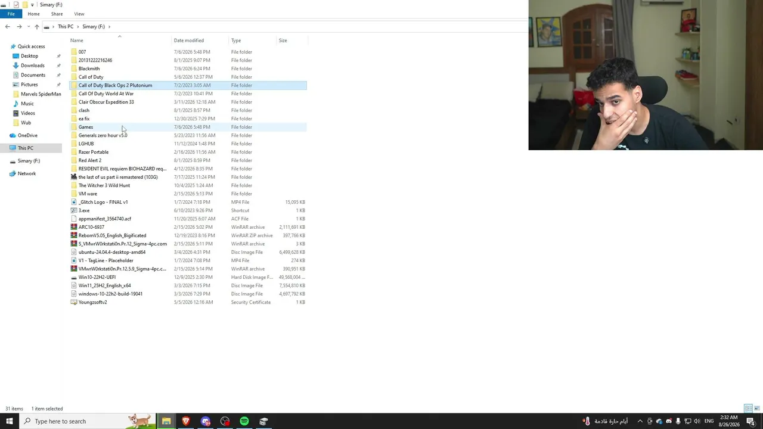Image resolution: width=763 pixels, height=429 pixels.
Task: Open Desktop in the navigation pane
Action: click(29, 56)
